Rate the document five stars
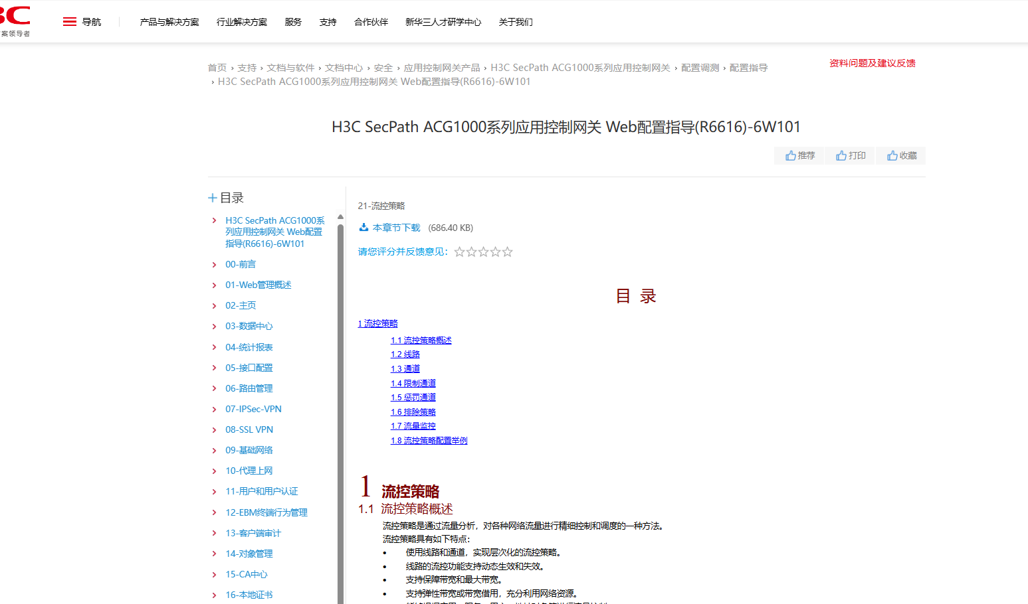 tap(508, 252)
